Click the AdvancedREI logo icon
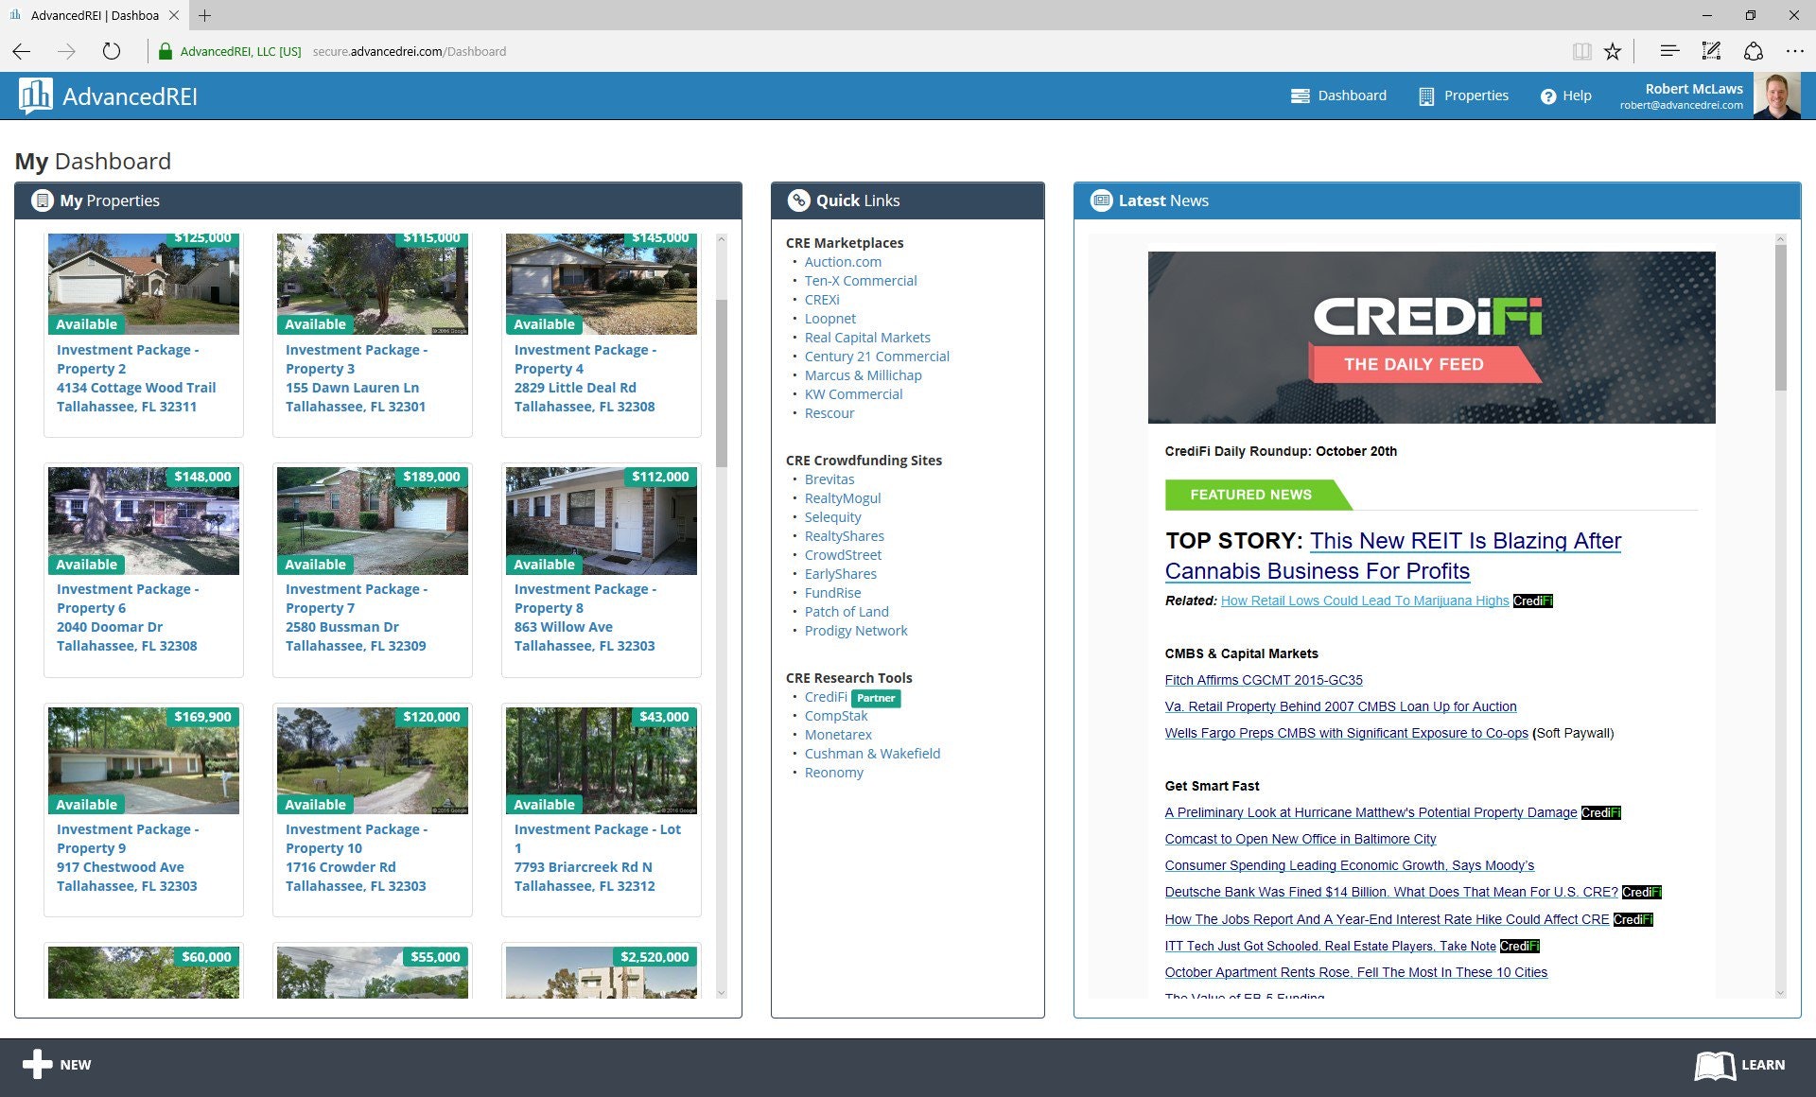This screenshot has width=1816, height=1097. [36, 96]
